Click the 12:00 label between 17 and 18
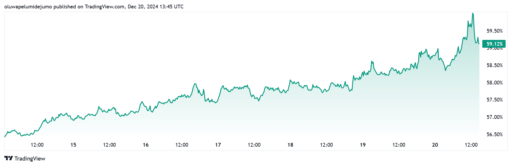 pos(254,145)
